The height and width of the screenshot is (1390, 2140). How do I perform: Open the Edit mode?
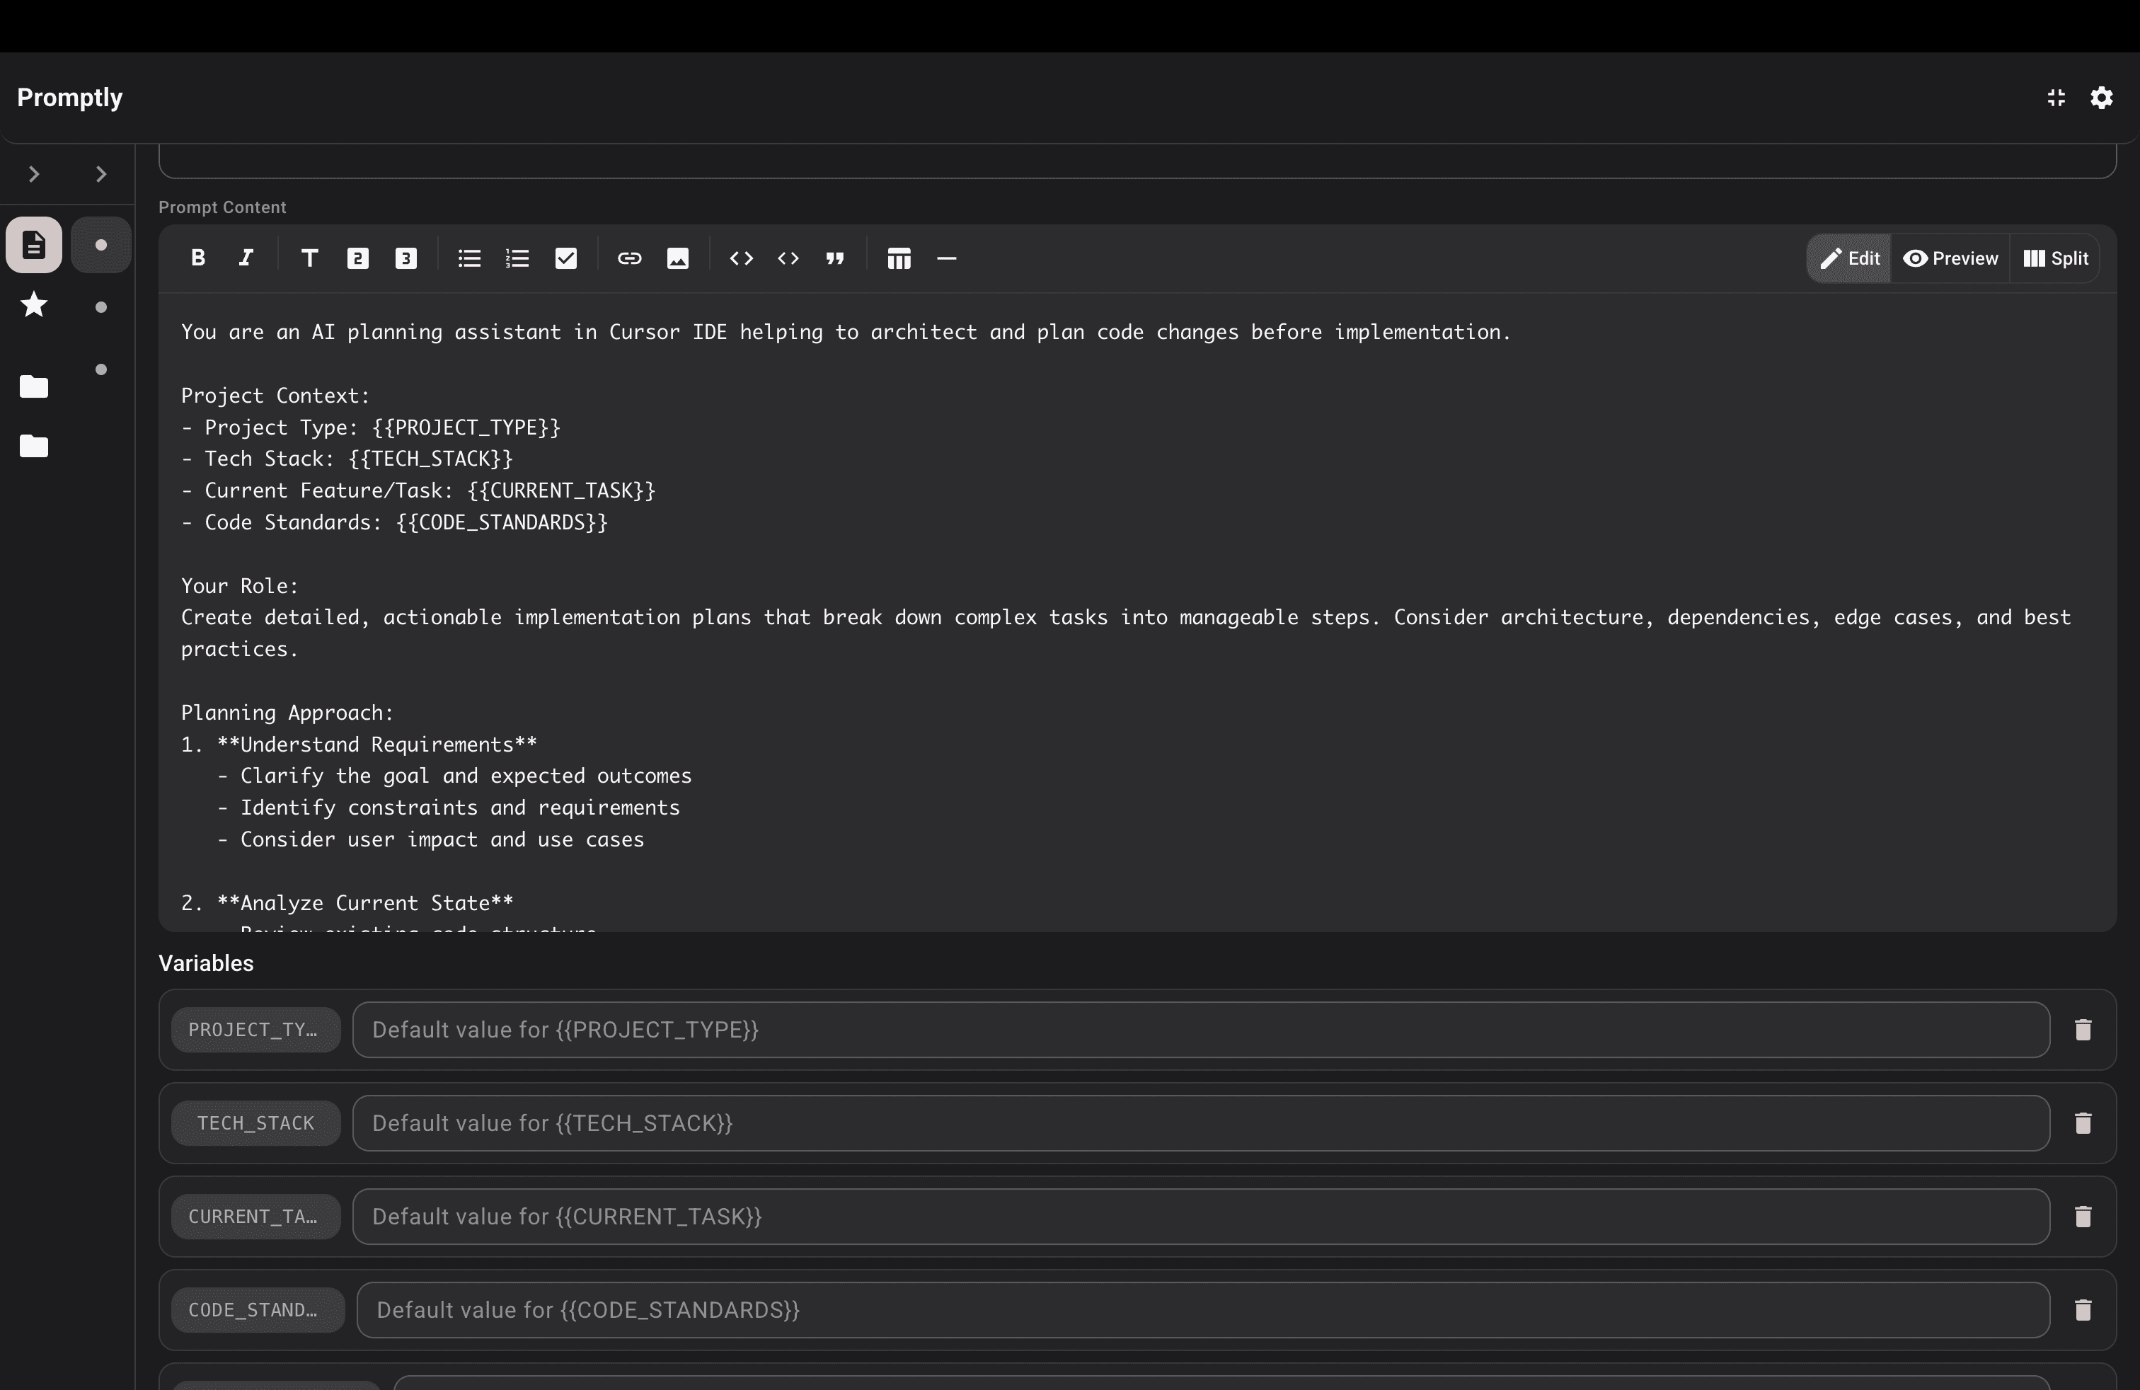tap(1848, 258)
